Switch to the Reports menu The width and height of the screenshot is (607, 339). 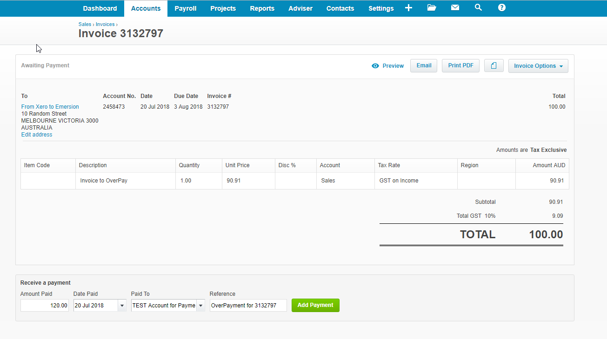[x=262, y=8]
